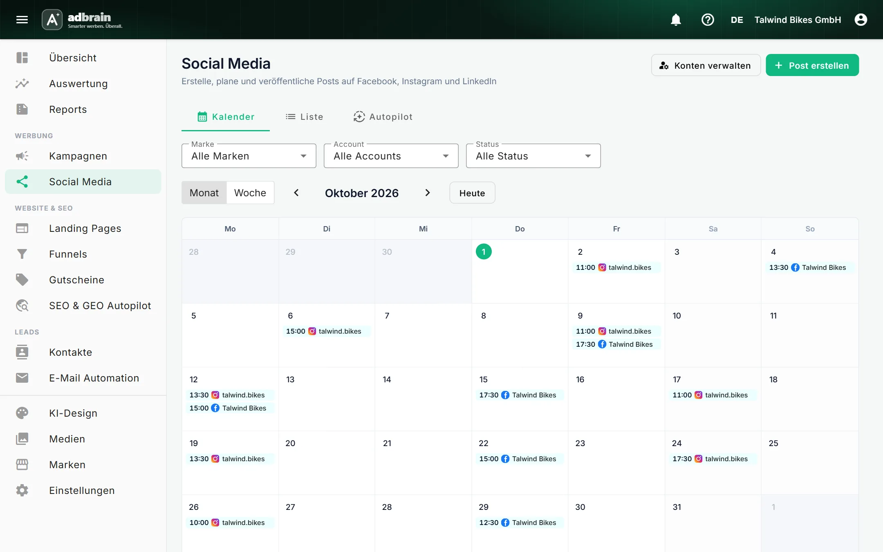Click the Gutscheine tag icon
The width and height of the screenshot is (883, 552).
pos(22,280)
